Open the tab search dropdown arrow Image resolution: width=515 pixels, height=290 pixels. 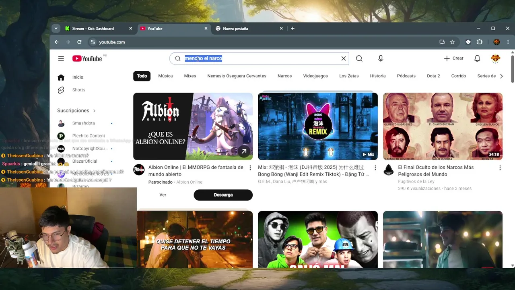pyautogui.click(x=56, y=29)
